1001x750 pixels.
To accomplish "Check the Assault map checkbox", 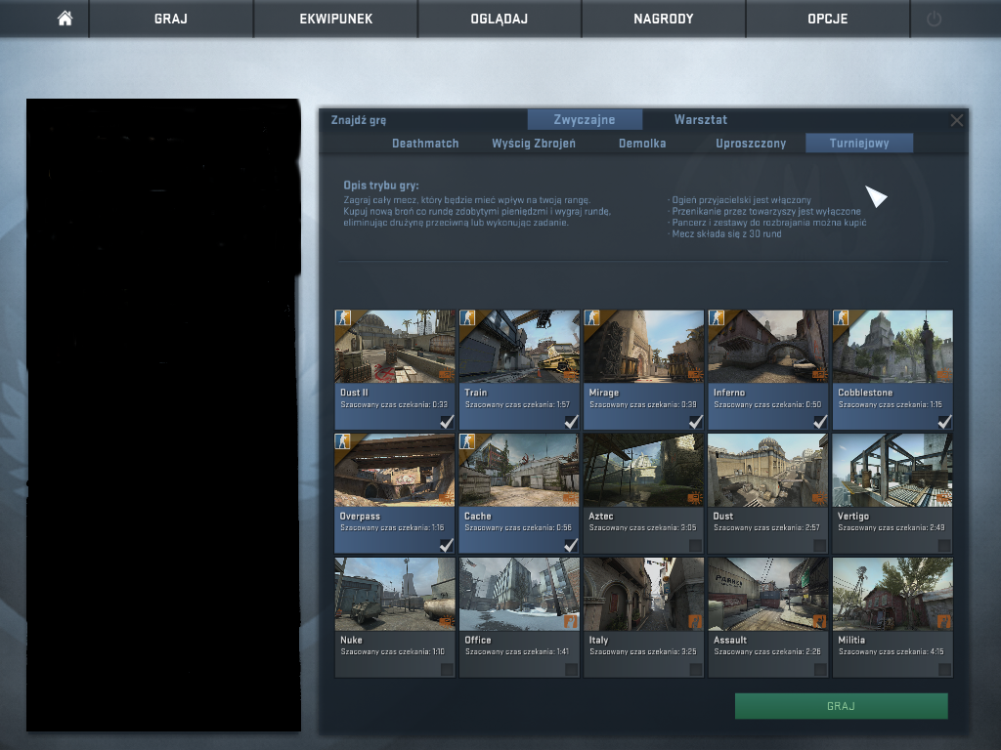I will pos(820,670).
